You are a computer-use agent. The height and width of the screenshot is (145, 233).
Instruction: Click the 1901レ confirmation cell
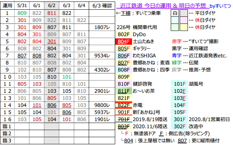click(x=102, y=119)
